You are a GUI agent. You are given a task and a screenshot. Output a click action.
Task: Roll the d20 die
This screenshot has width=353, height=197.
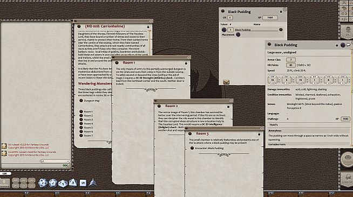43,183
